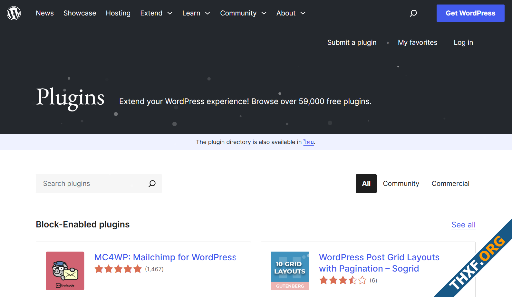Image resolution: width=512 pixels, height=297 pixels.
Task: Click See all block-enabled plugins
Action: tap(463, 225)
